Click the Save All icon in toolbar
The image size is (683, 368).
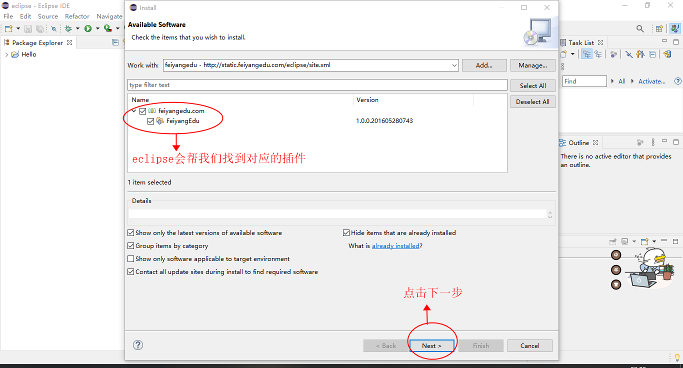point(39,29)
